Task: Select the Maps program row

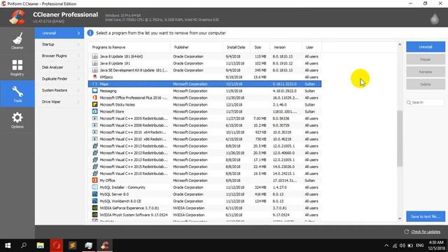Action: pyautogui.click(x=204, y=84)
